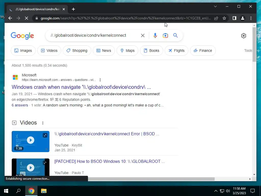
Task: Search by image with the camera icon
Action: (165, 35)
